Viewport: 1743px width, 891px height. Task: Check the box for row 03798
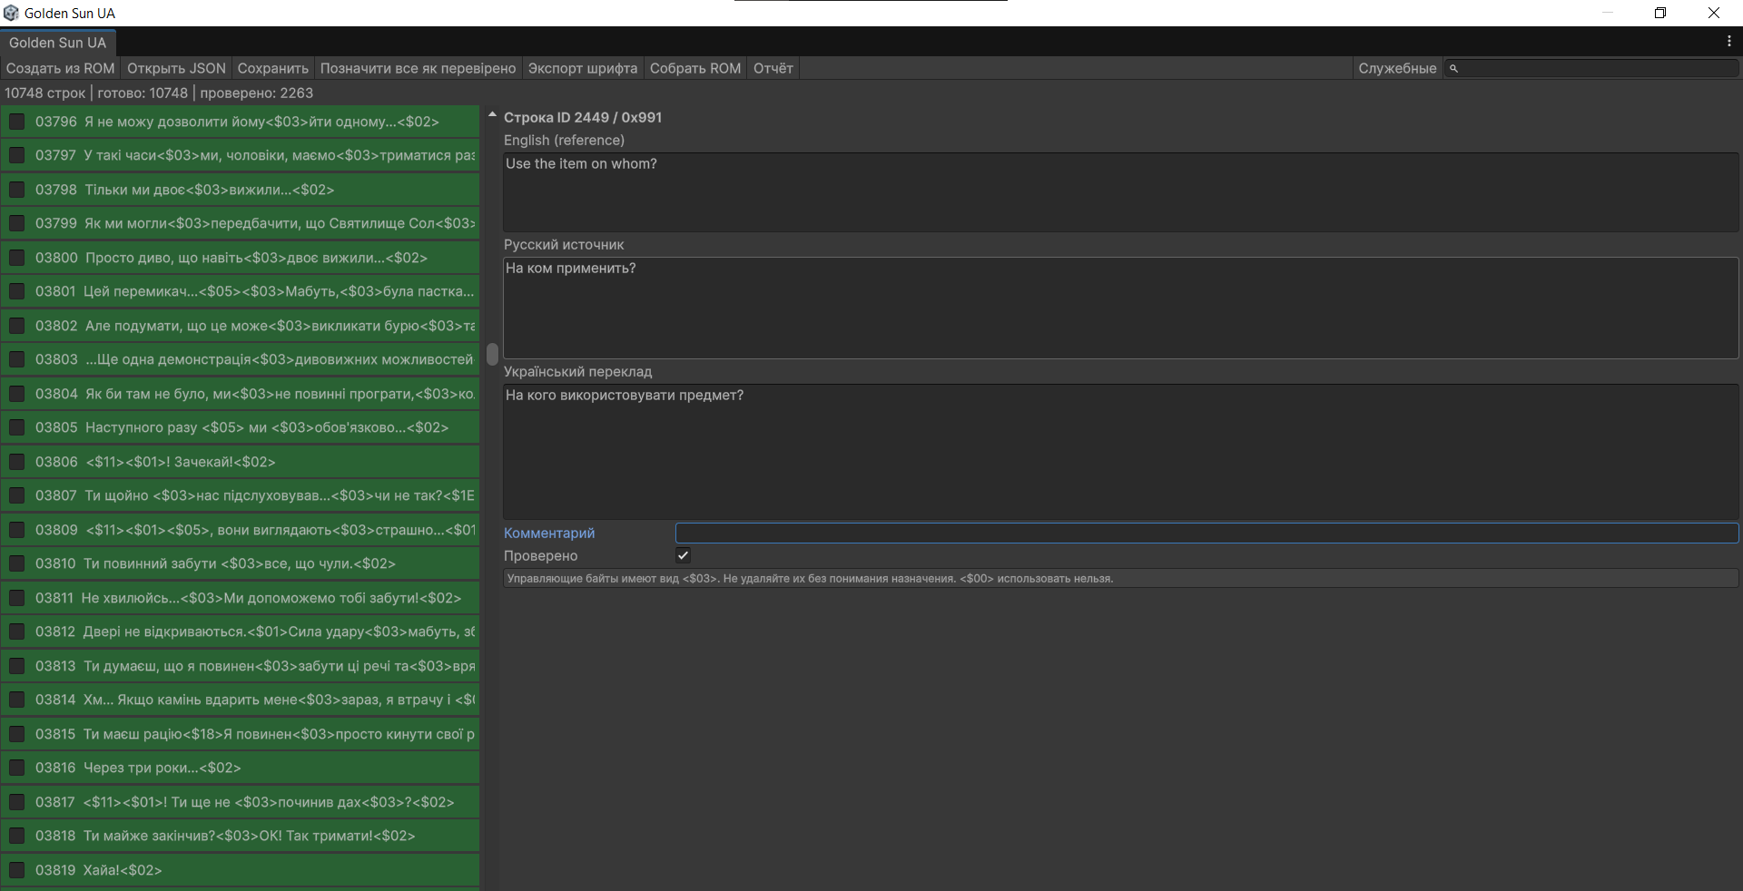pyautogui.click(x=16, y=190)
